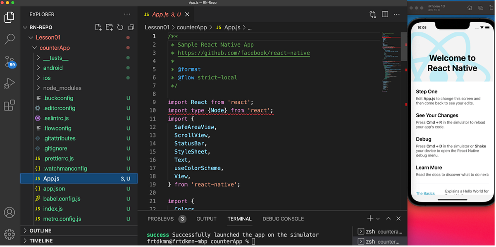Collapse all folders in Explorer
The width and height of the screenshot is (496, 247).
point(131,27)
